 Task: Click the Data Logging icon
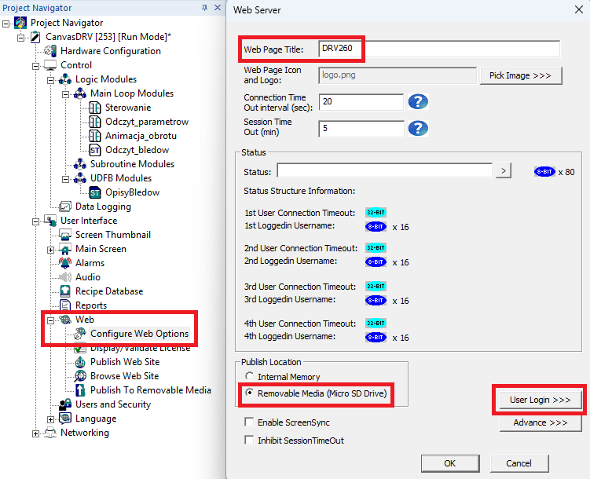pyautogui.click(x=65, y=207)
